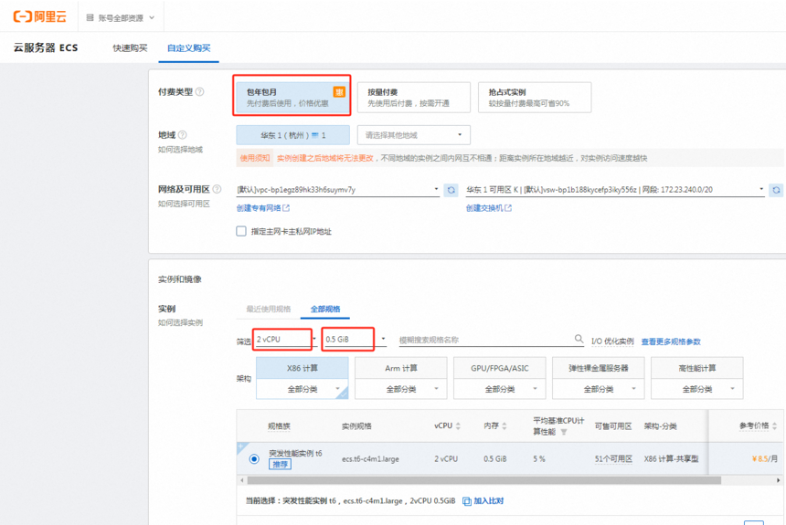Click 加入比对 compare link
The height and width of the screenshot is (525, 786).
483,501
